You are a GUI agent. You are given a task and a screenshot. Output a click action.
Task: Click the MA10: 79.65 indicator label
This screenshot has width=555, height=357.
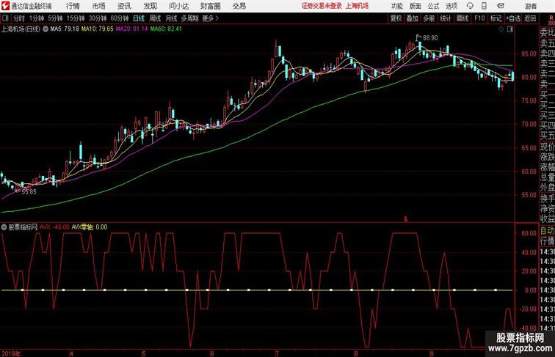coord(98,29)
